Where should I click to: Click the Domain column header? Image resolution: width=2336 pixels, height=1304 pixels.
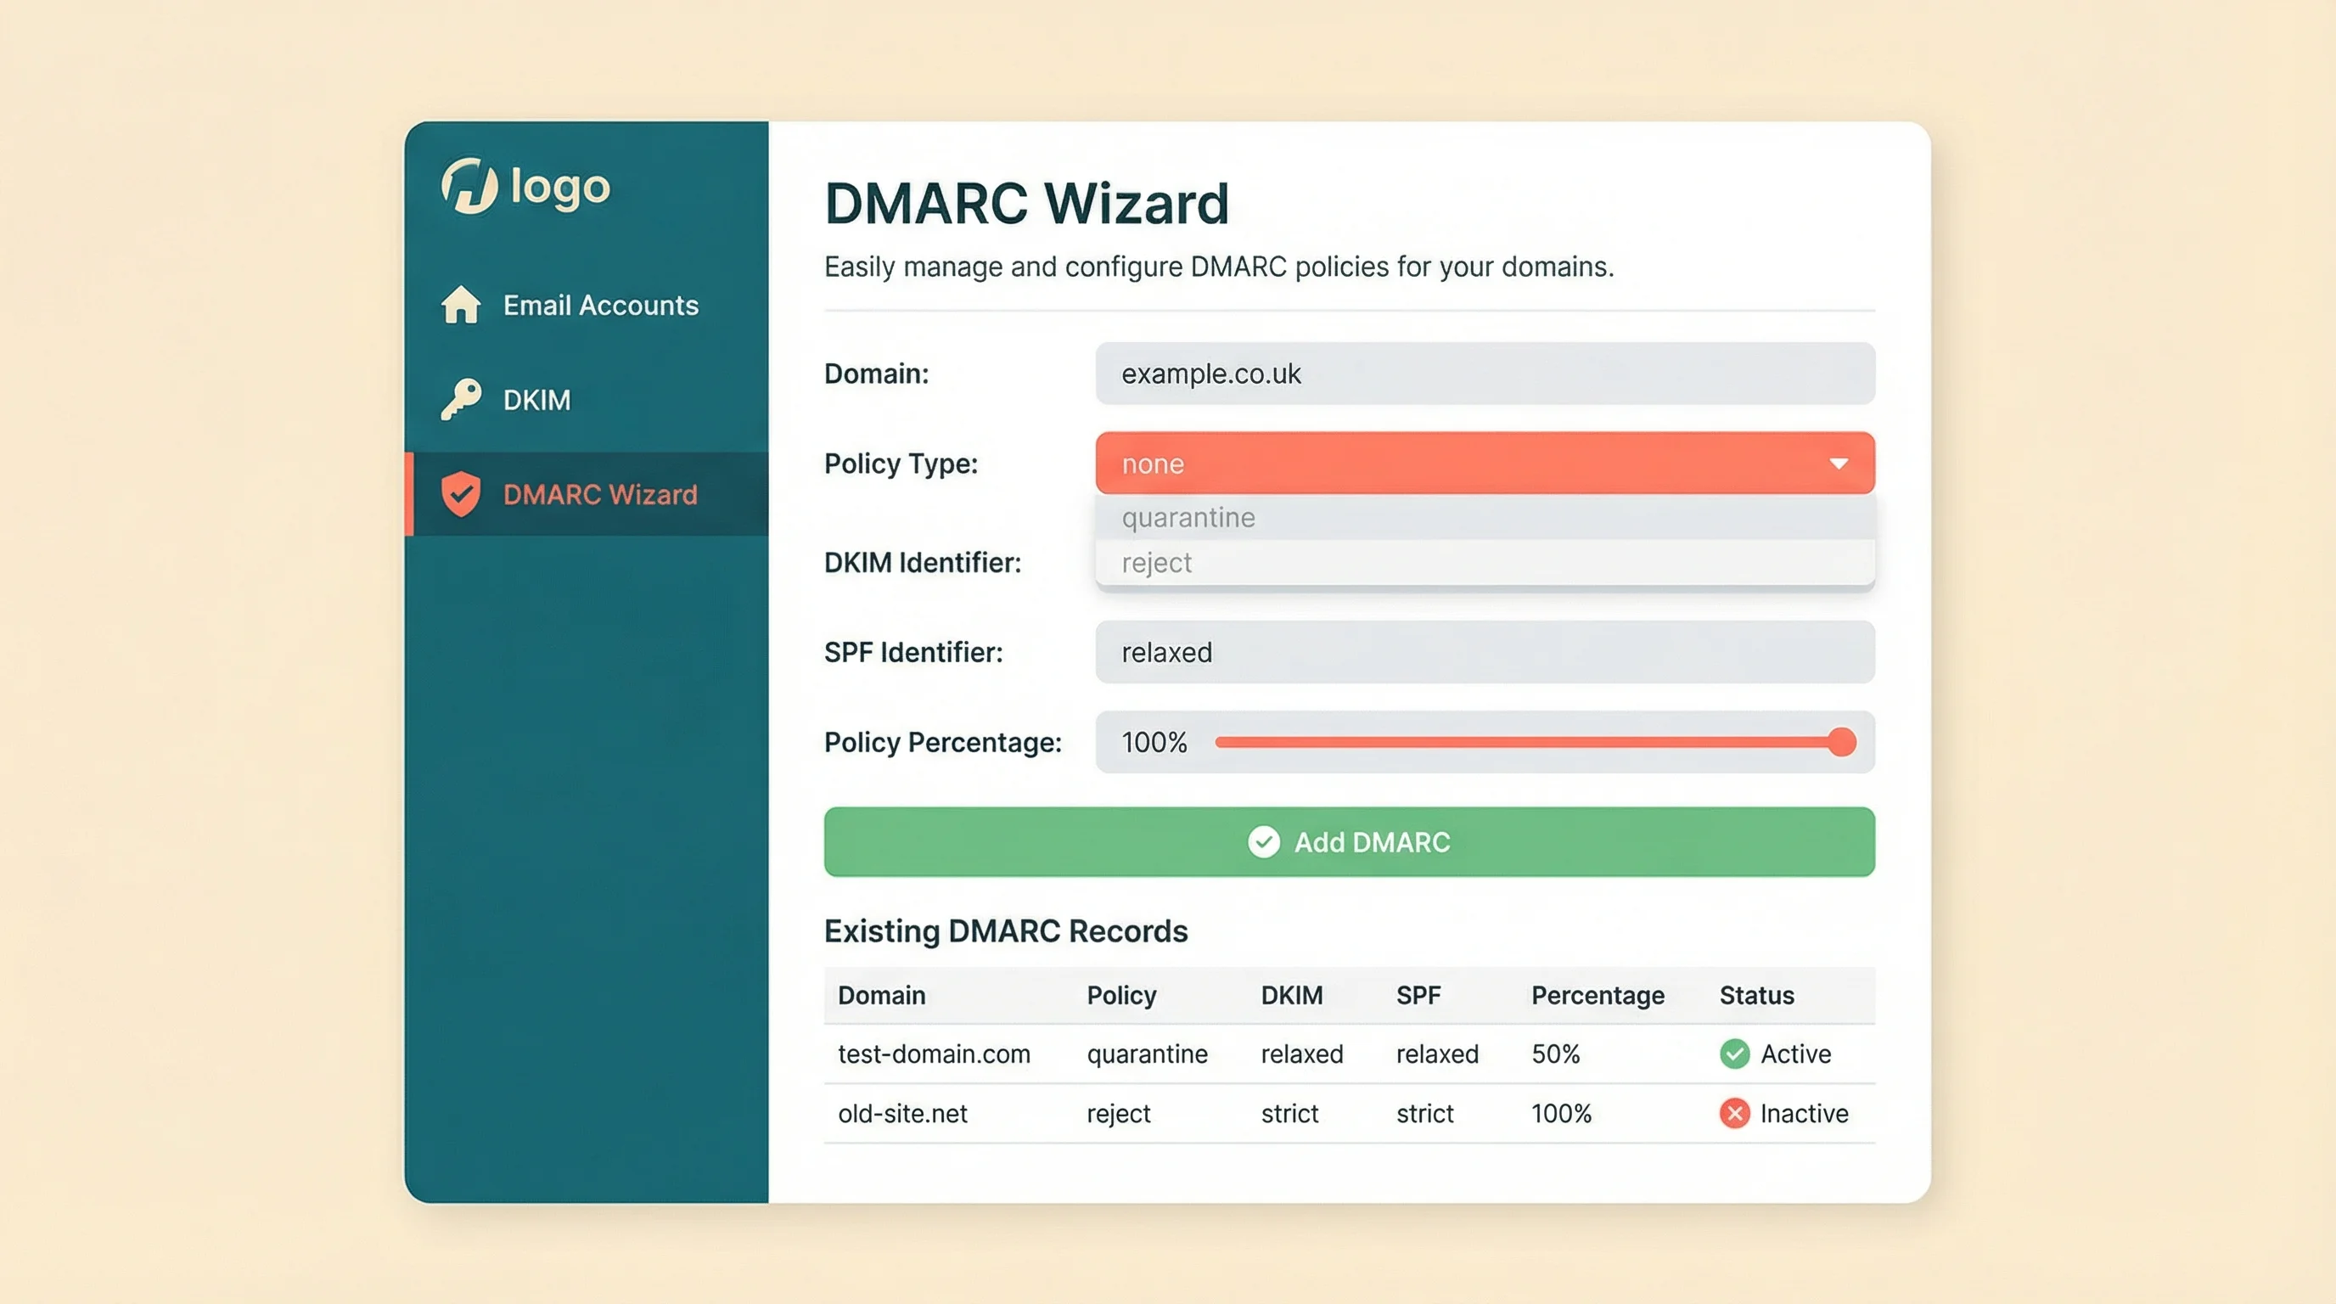click(881, 995)
